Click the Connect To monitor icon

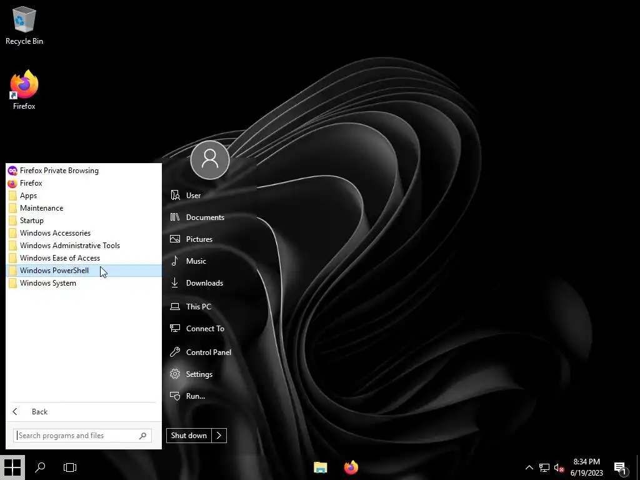click(x=175, y=328)
